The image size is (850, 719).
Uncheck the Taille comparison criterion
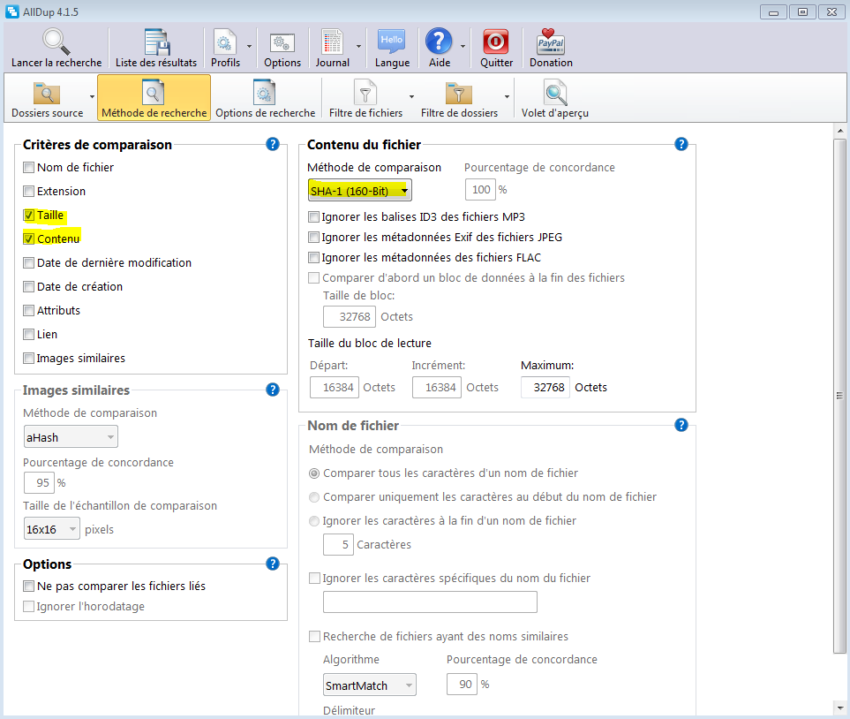[29, 215]
